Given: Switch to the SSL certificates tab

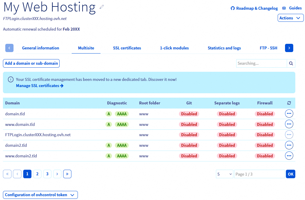Looking at the screenshot, I should (127, 48).
